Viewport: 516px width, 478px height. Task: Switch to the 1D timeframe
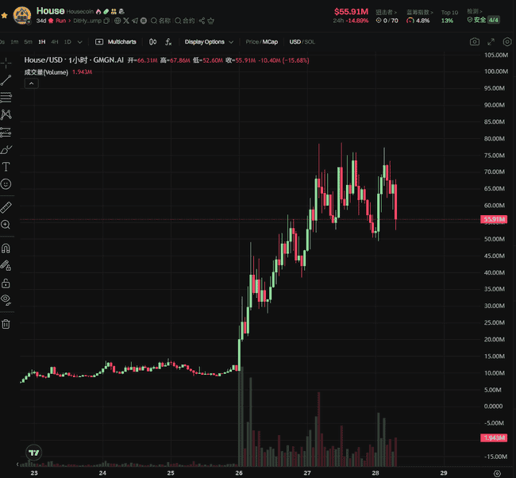pyautogui.click(x=68, y=41)
